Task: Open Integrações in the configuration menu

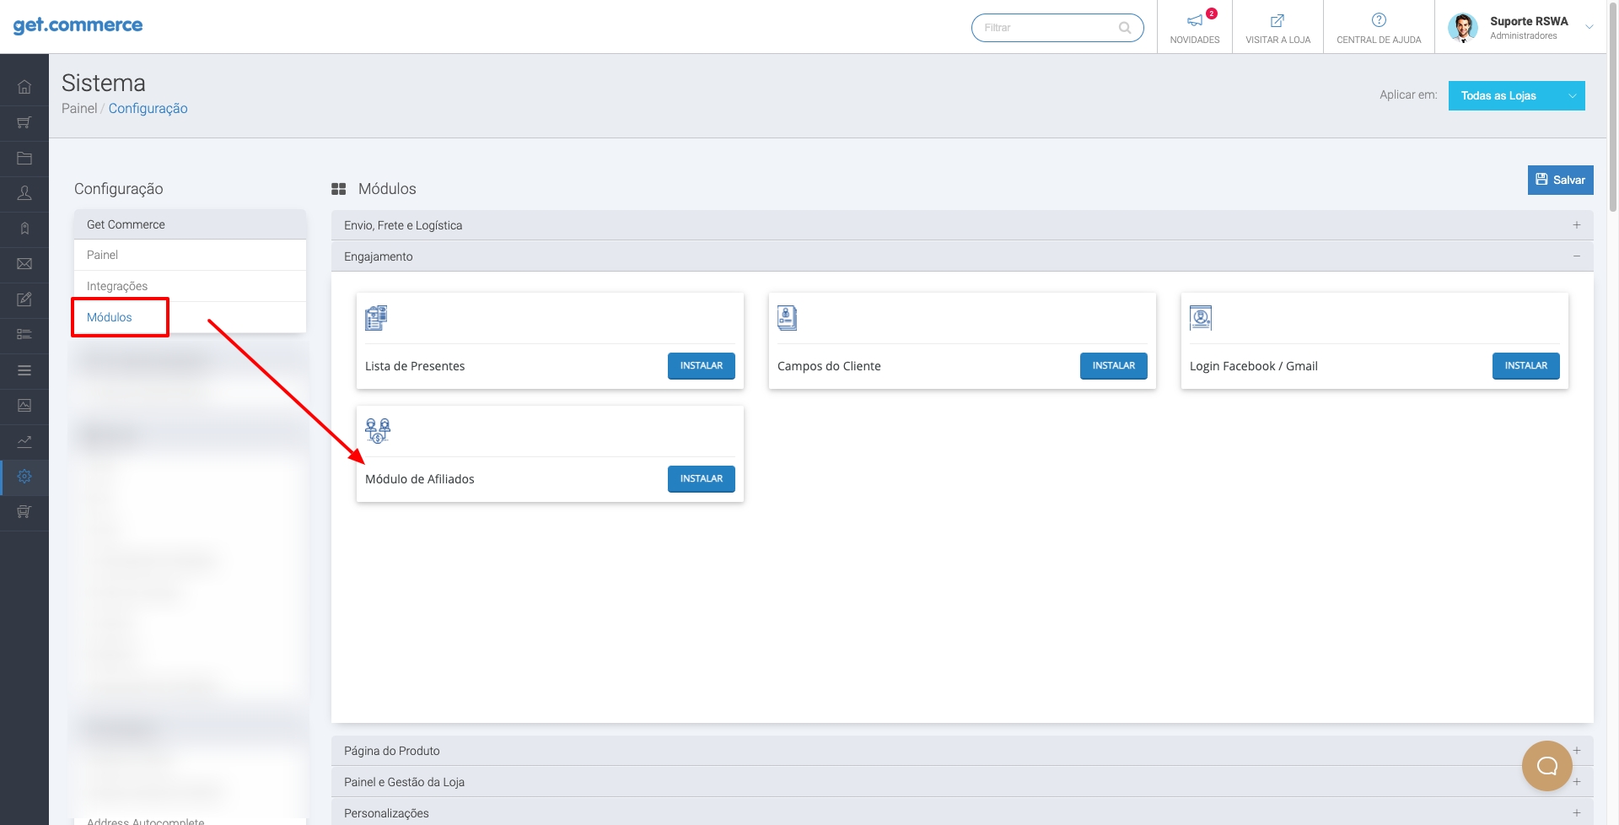Action: point(117,286)
